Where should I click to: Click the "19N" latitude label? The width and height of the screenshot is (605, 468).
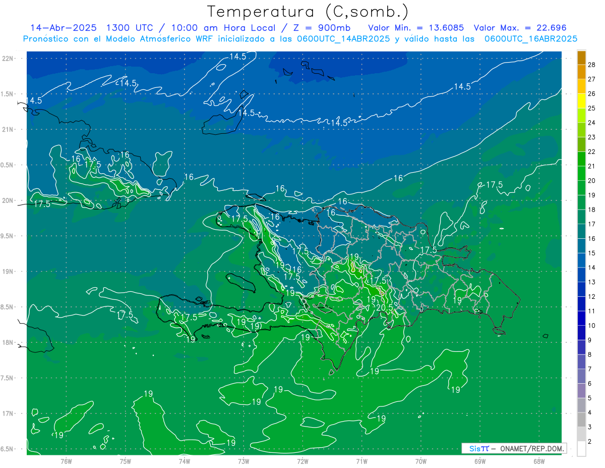coord(8,271)
